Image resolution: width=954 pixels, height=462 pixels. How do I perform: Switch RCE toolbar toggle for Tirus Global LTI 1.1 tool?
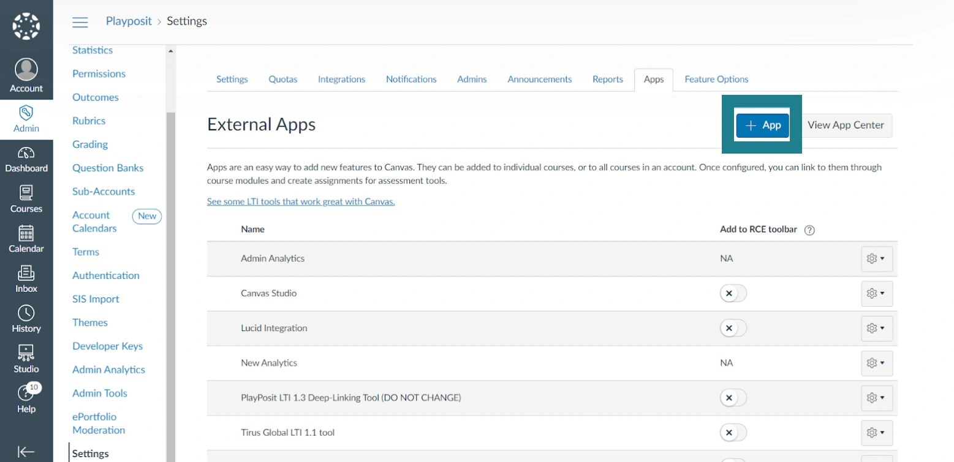(x=733, y=433)
